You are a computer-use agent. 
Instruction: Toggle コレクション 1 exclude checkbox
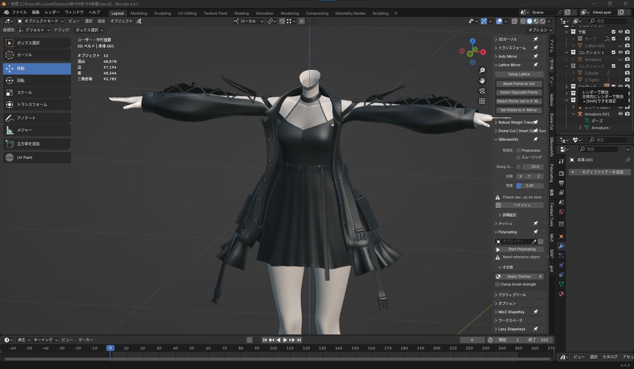coord(613,52)
